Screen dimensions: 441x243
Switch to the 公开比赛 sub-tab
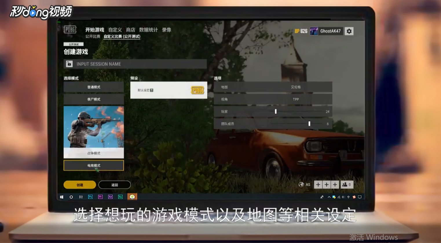pos(93,36)
